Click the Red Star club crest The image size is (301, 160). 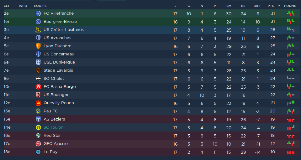pos(38,136)
